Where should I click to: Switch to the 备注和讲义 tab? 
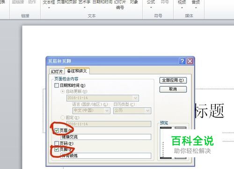(x=77, y=71)
